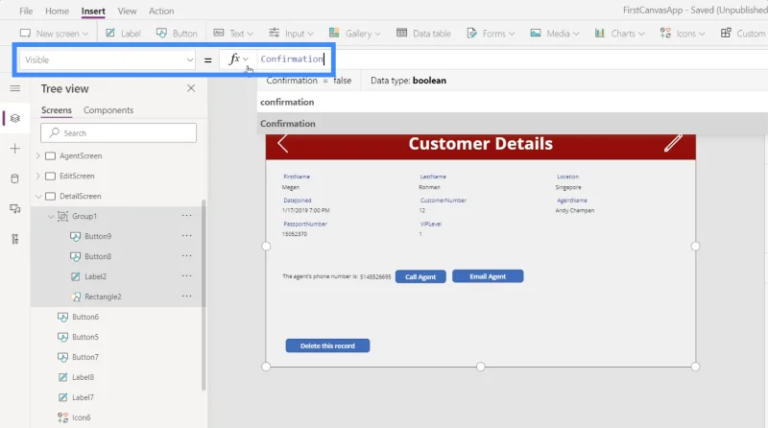This screenshot has height=428, width=768.
Task: Open the Advanced tools sidebar icon
Action: (15, 239)
